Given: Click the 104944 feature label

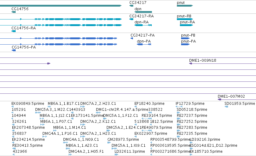Looking at the screenshot, I should coord(19,115).
